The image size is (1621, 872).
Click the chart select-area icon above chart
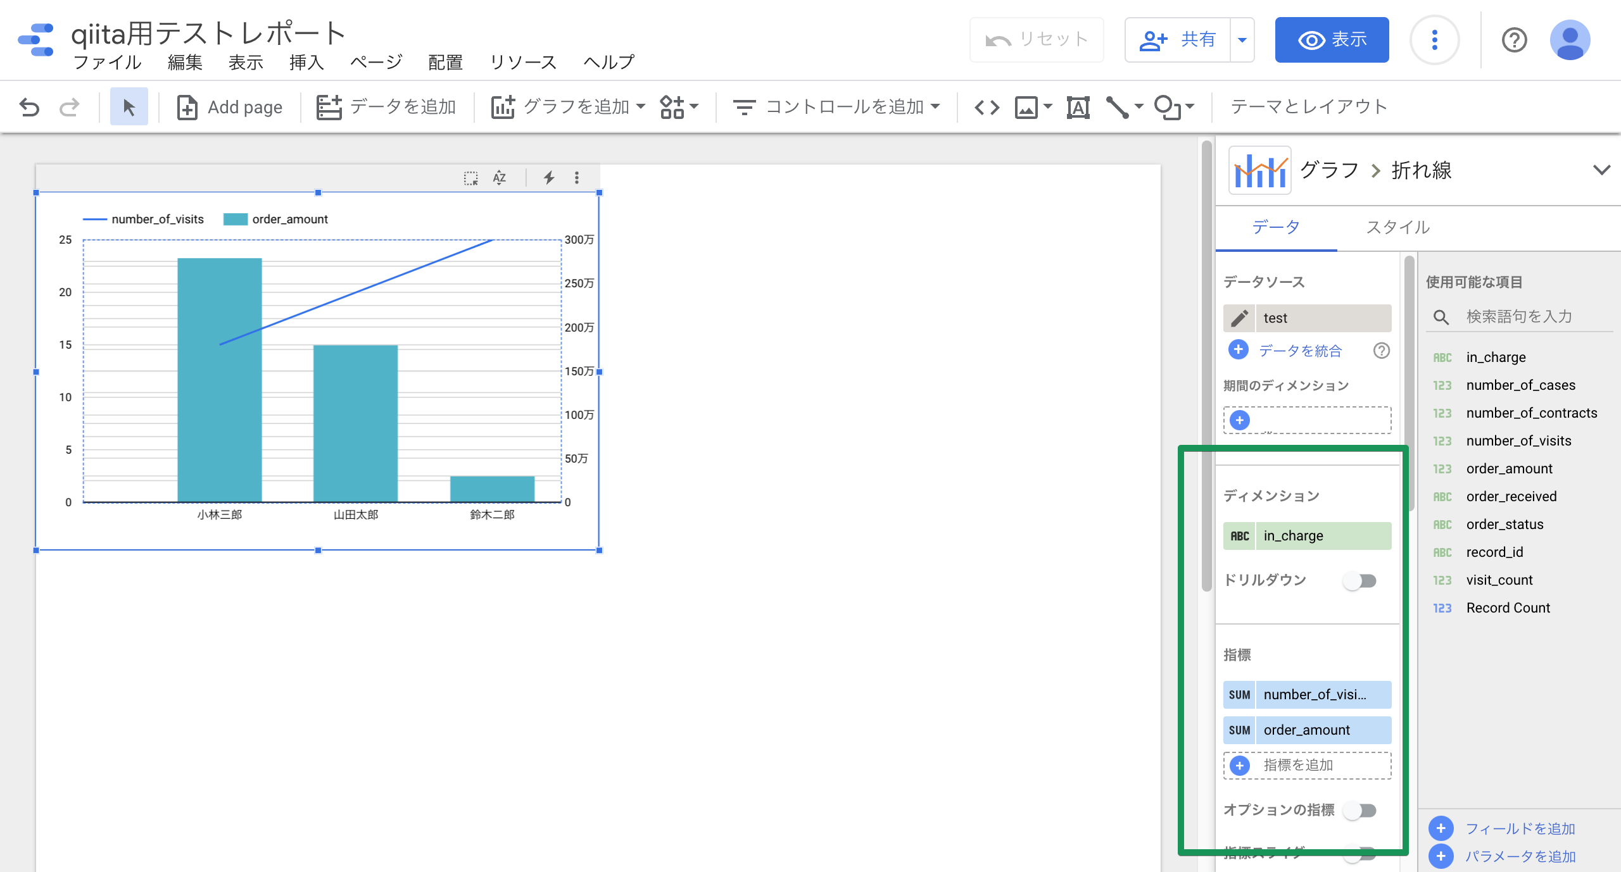[470, 178]
